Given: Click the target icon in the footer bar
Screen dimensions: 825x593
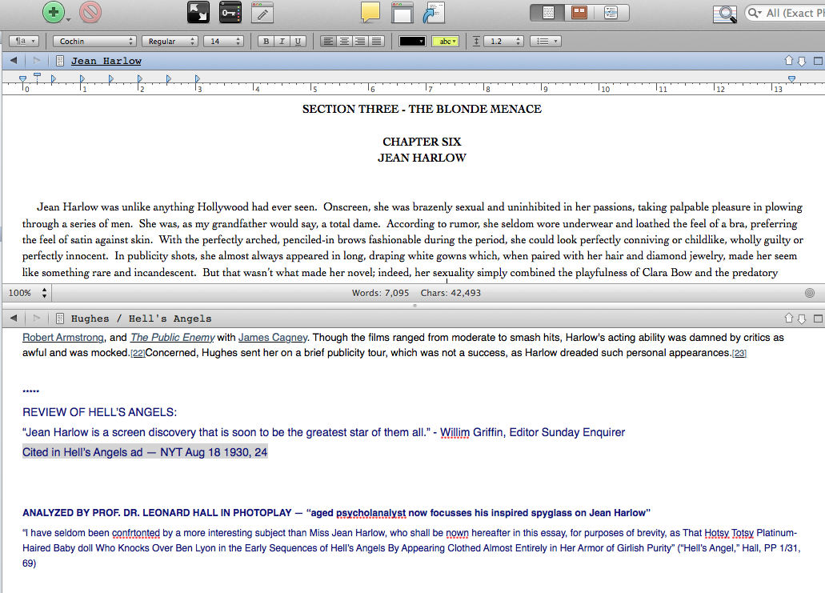Looking at the screenshot, I should 810,293.
